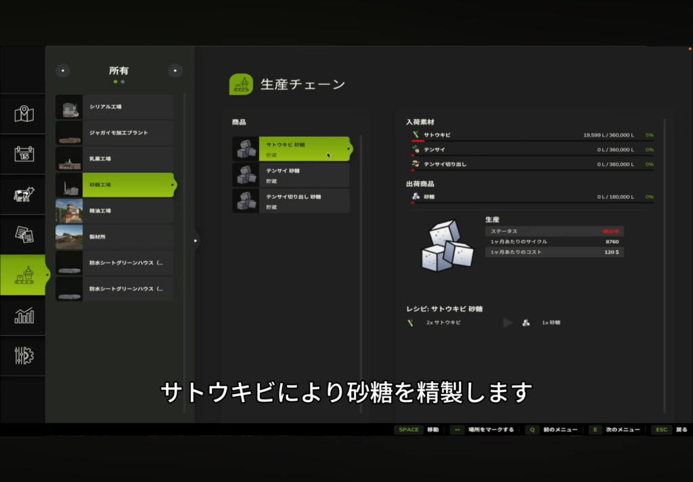The height and width of the screenshot is (482, 693).
Task: Select ジャガイモ加工プラント entry
Action: pyautogui.click(x=114, y=133)
